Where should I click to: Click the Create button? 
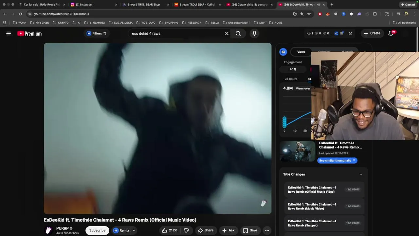coord(372,33)
